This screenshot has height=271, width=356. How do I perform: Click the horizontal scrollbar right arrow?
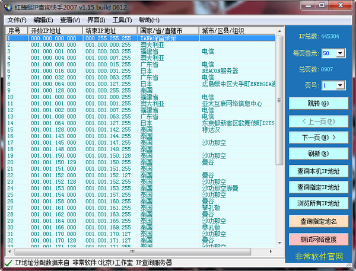[x=272, y=251]
